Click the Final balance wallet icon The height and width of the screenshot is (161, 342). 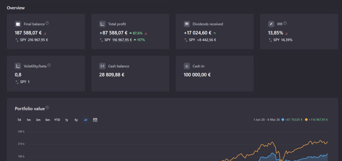[18, 24]
